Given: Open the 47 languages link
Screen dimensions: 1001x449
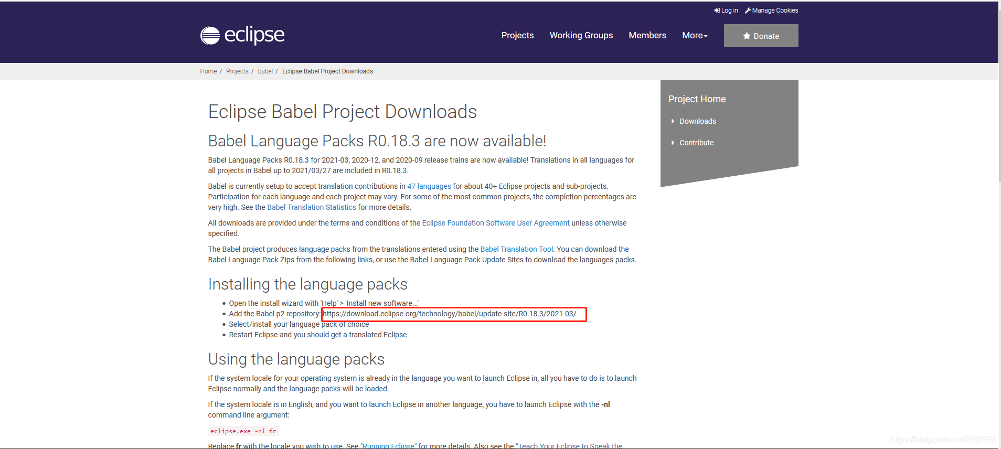Looking at the screenshot, I should click(429, 186).
